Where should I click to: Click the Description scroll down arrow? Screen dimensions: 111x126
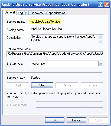(100, 41)
